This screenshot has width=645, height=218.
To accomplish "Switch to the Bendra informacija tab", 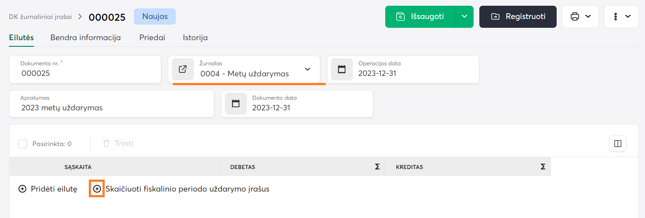I will pyautogui.click(x=86, y=38).
